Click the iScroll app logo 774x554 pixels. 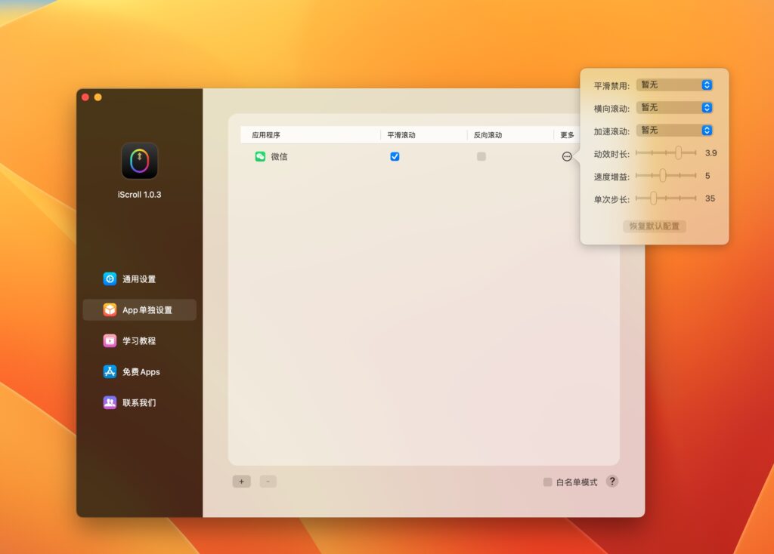(139, 159)
